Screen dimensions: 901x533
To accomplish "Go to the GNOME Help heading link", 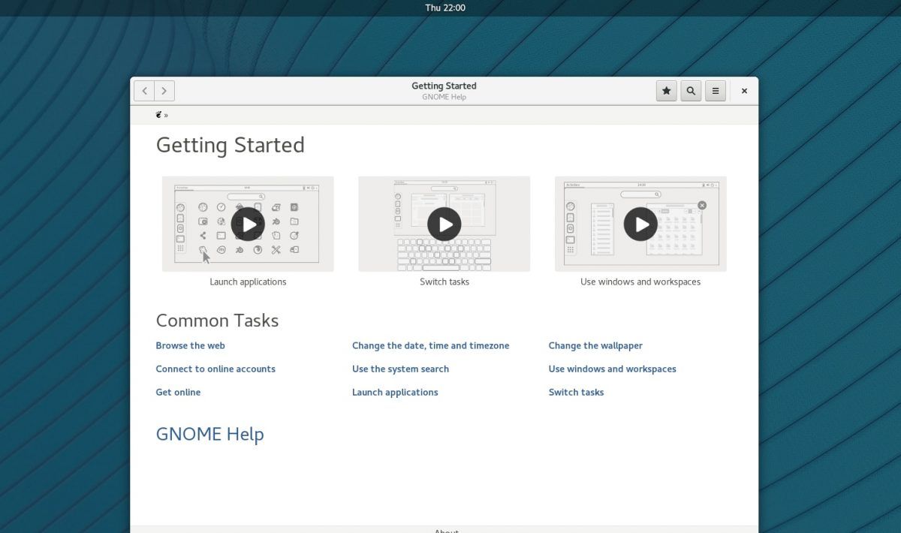I will [209, 434].
